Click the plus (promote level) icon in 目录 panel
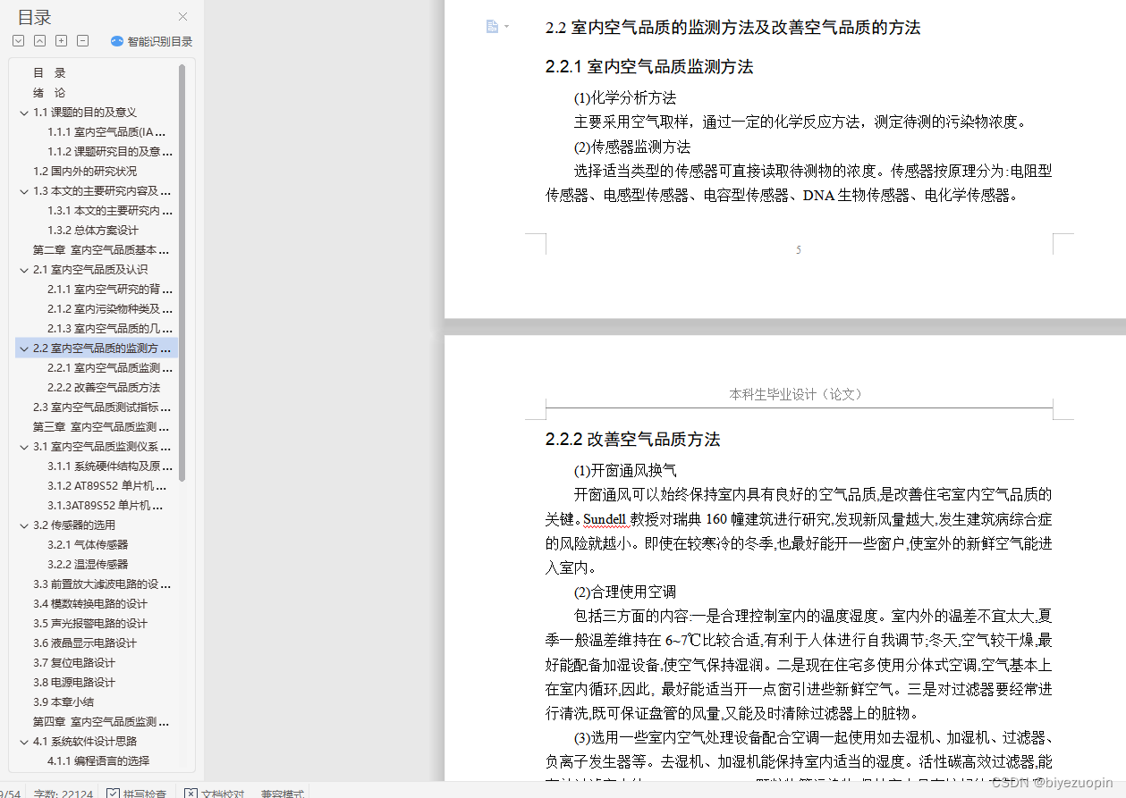 tap(61, 41)
